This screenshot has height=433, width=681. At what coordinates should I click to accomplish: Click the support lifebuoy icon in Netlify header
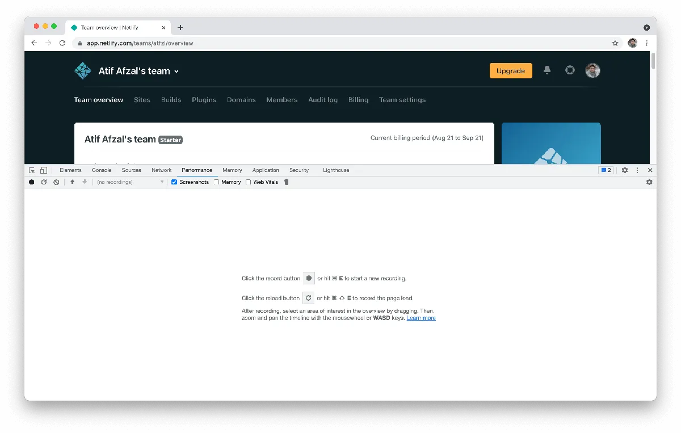(x=570, y=70)
